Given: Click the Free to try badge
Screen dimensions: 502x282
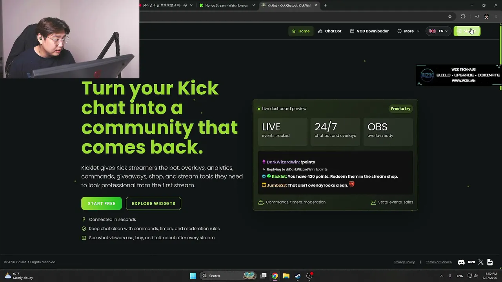Looking at the screenshot, I should click(400, 108).
